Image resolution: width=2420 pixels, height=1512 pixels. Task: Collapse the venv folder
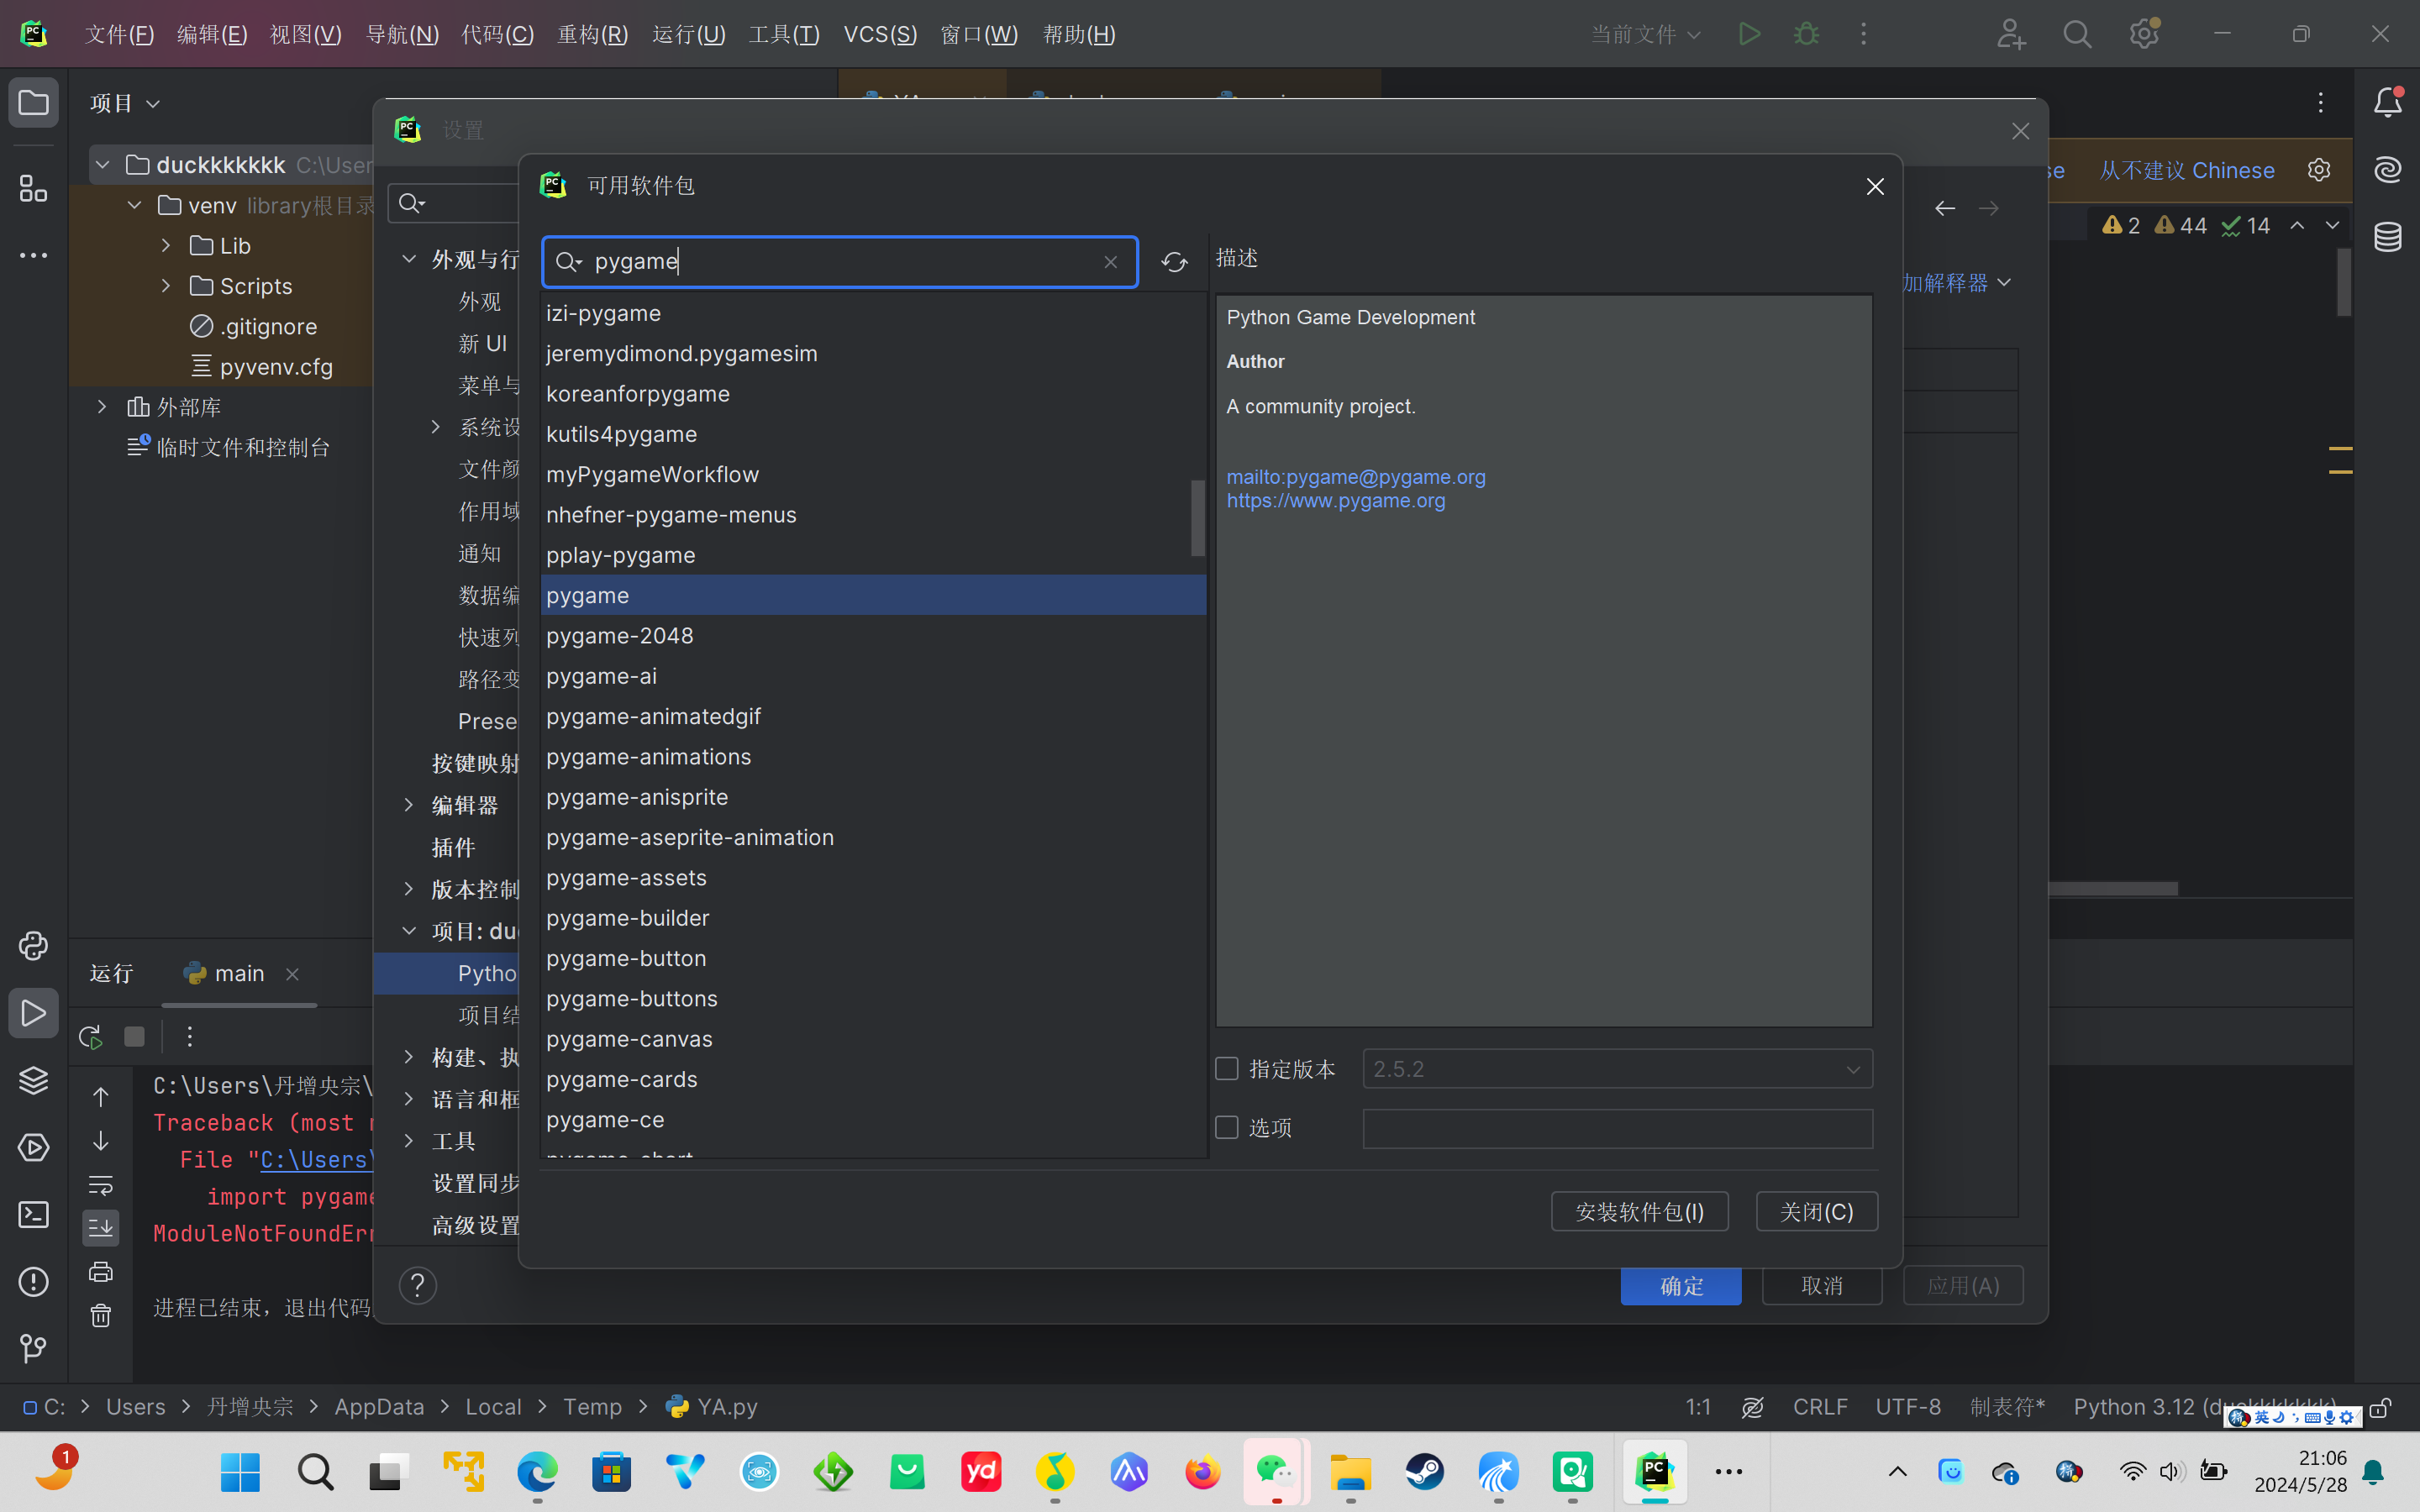point(135,205)
